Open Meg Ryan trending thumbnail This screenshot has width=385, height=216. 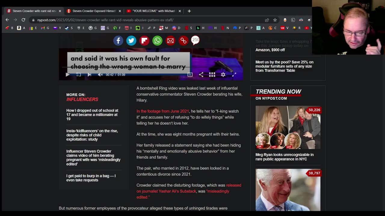[x=288, y=127]
